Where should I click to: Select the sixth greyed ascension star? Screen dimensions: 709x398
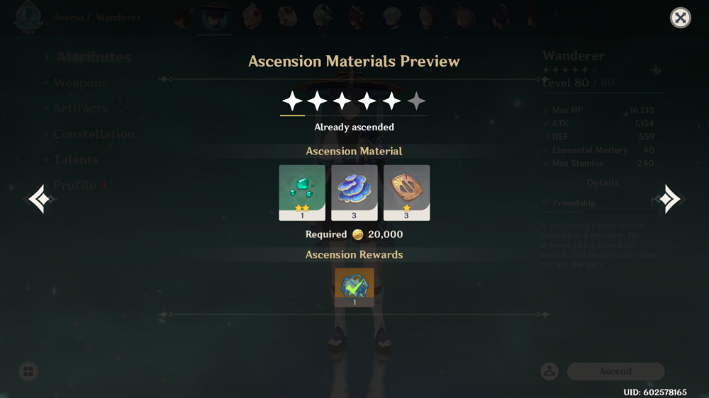pyautogui.click(x=416, y=101)
